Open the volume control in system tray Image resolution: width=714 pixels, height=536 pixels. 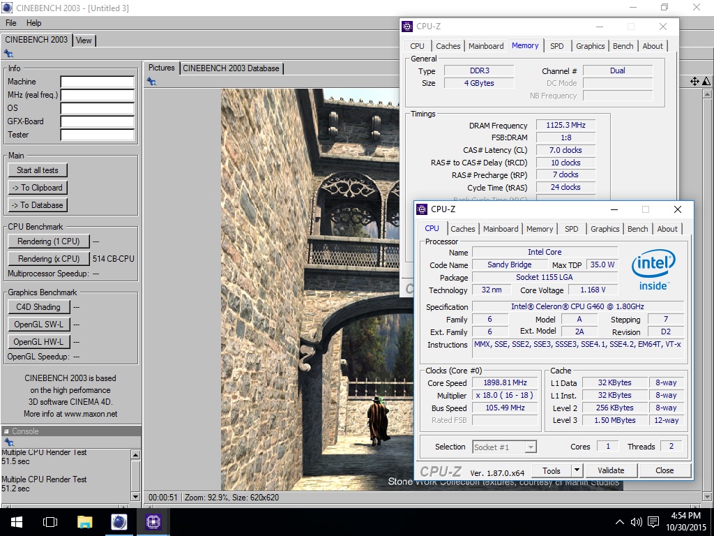(x=636, y=522)
